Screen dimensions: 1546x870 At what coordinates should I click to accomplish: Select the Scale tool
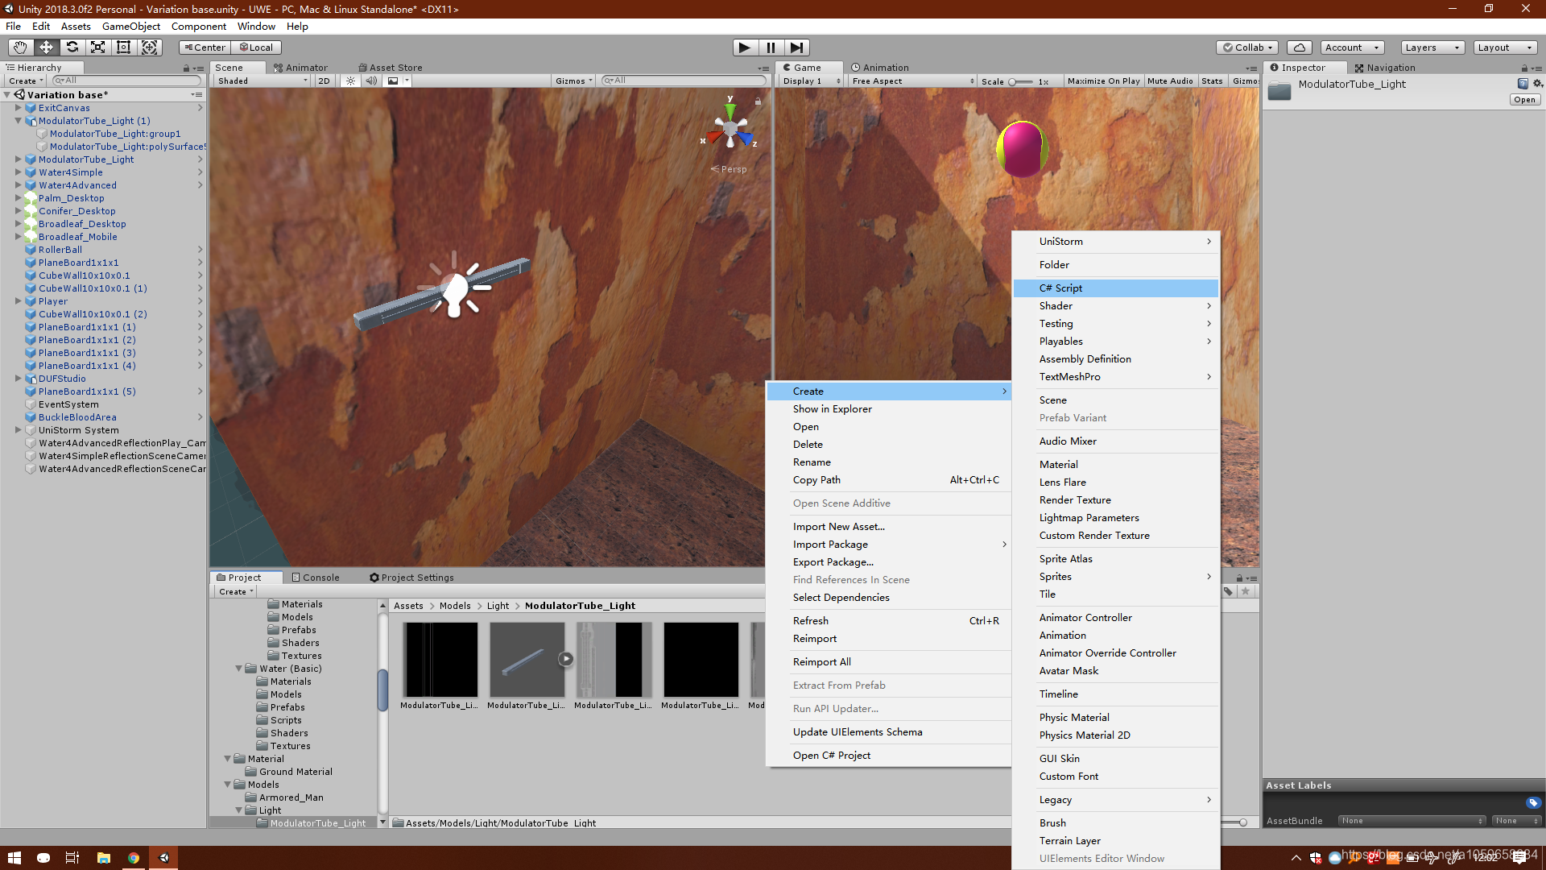coord(97,48)
